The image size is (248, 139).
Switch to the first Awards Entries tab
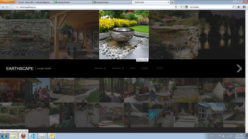pyautogui.click(x=71, y=2)
